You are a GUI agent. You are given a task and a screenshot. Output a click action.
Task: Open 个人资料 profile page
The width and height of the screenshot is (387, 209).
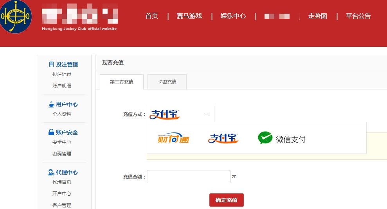tap(62, 114)
